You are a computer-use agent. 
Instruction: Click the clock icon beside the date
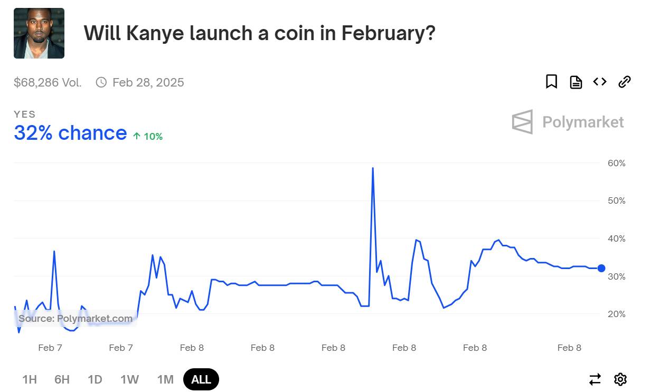(101, 82)
